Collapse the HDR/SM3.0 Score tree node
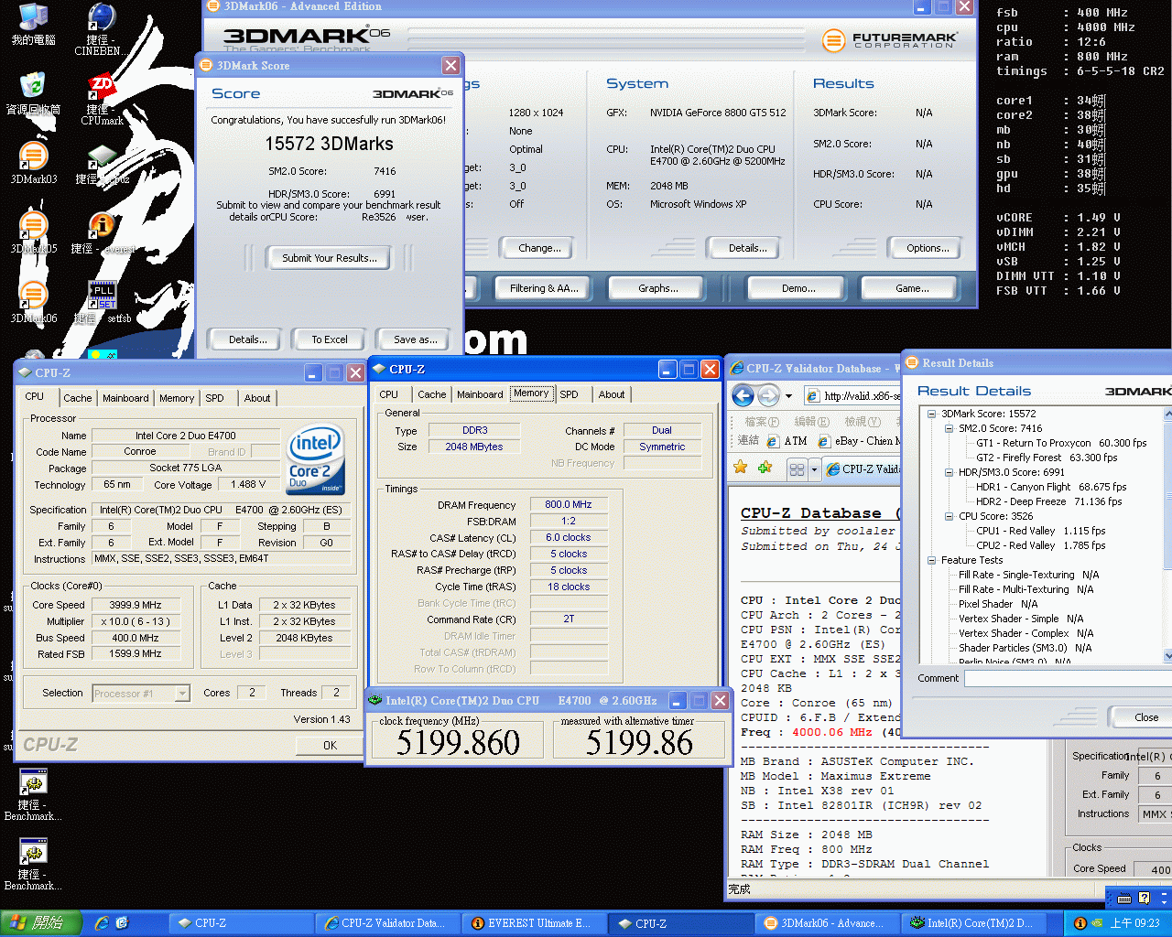Image resolution: width=1172 pixels, height=937 pixels. (950, 472)
